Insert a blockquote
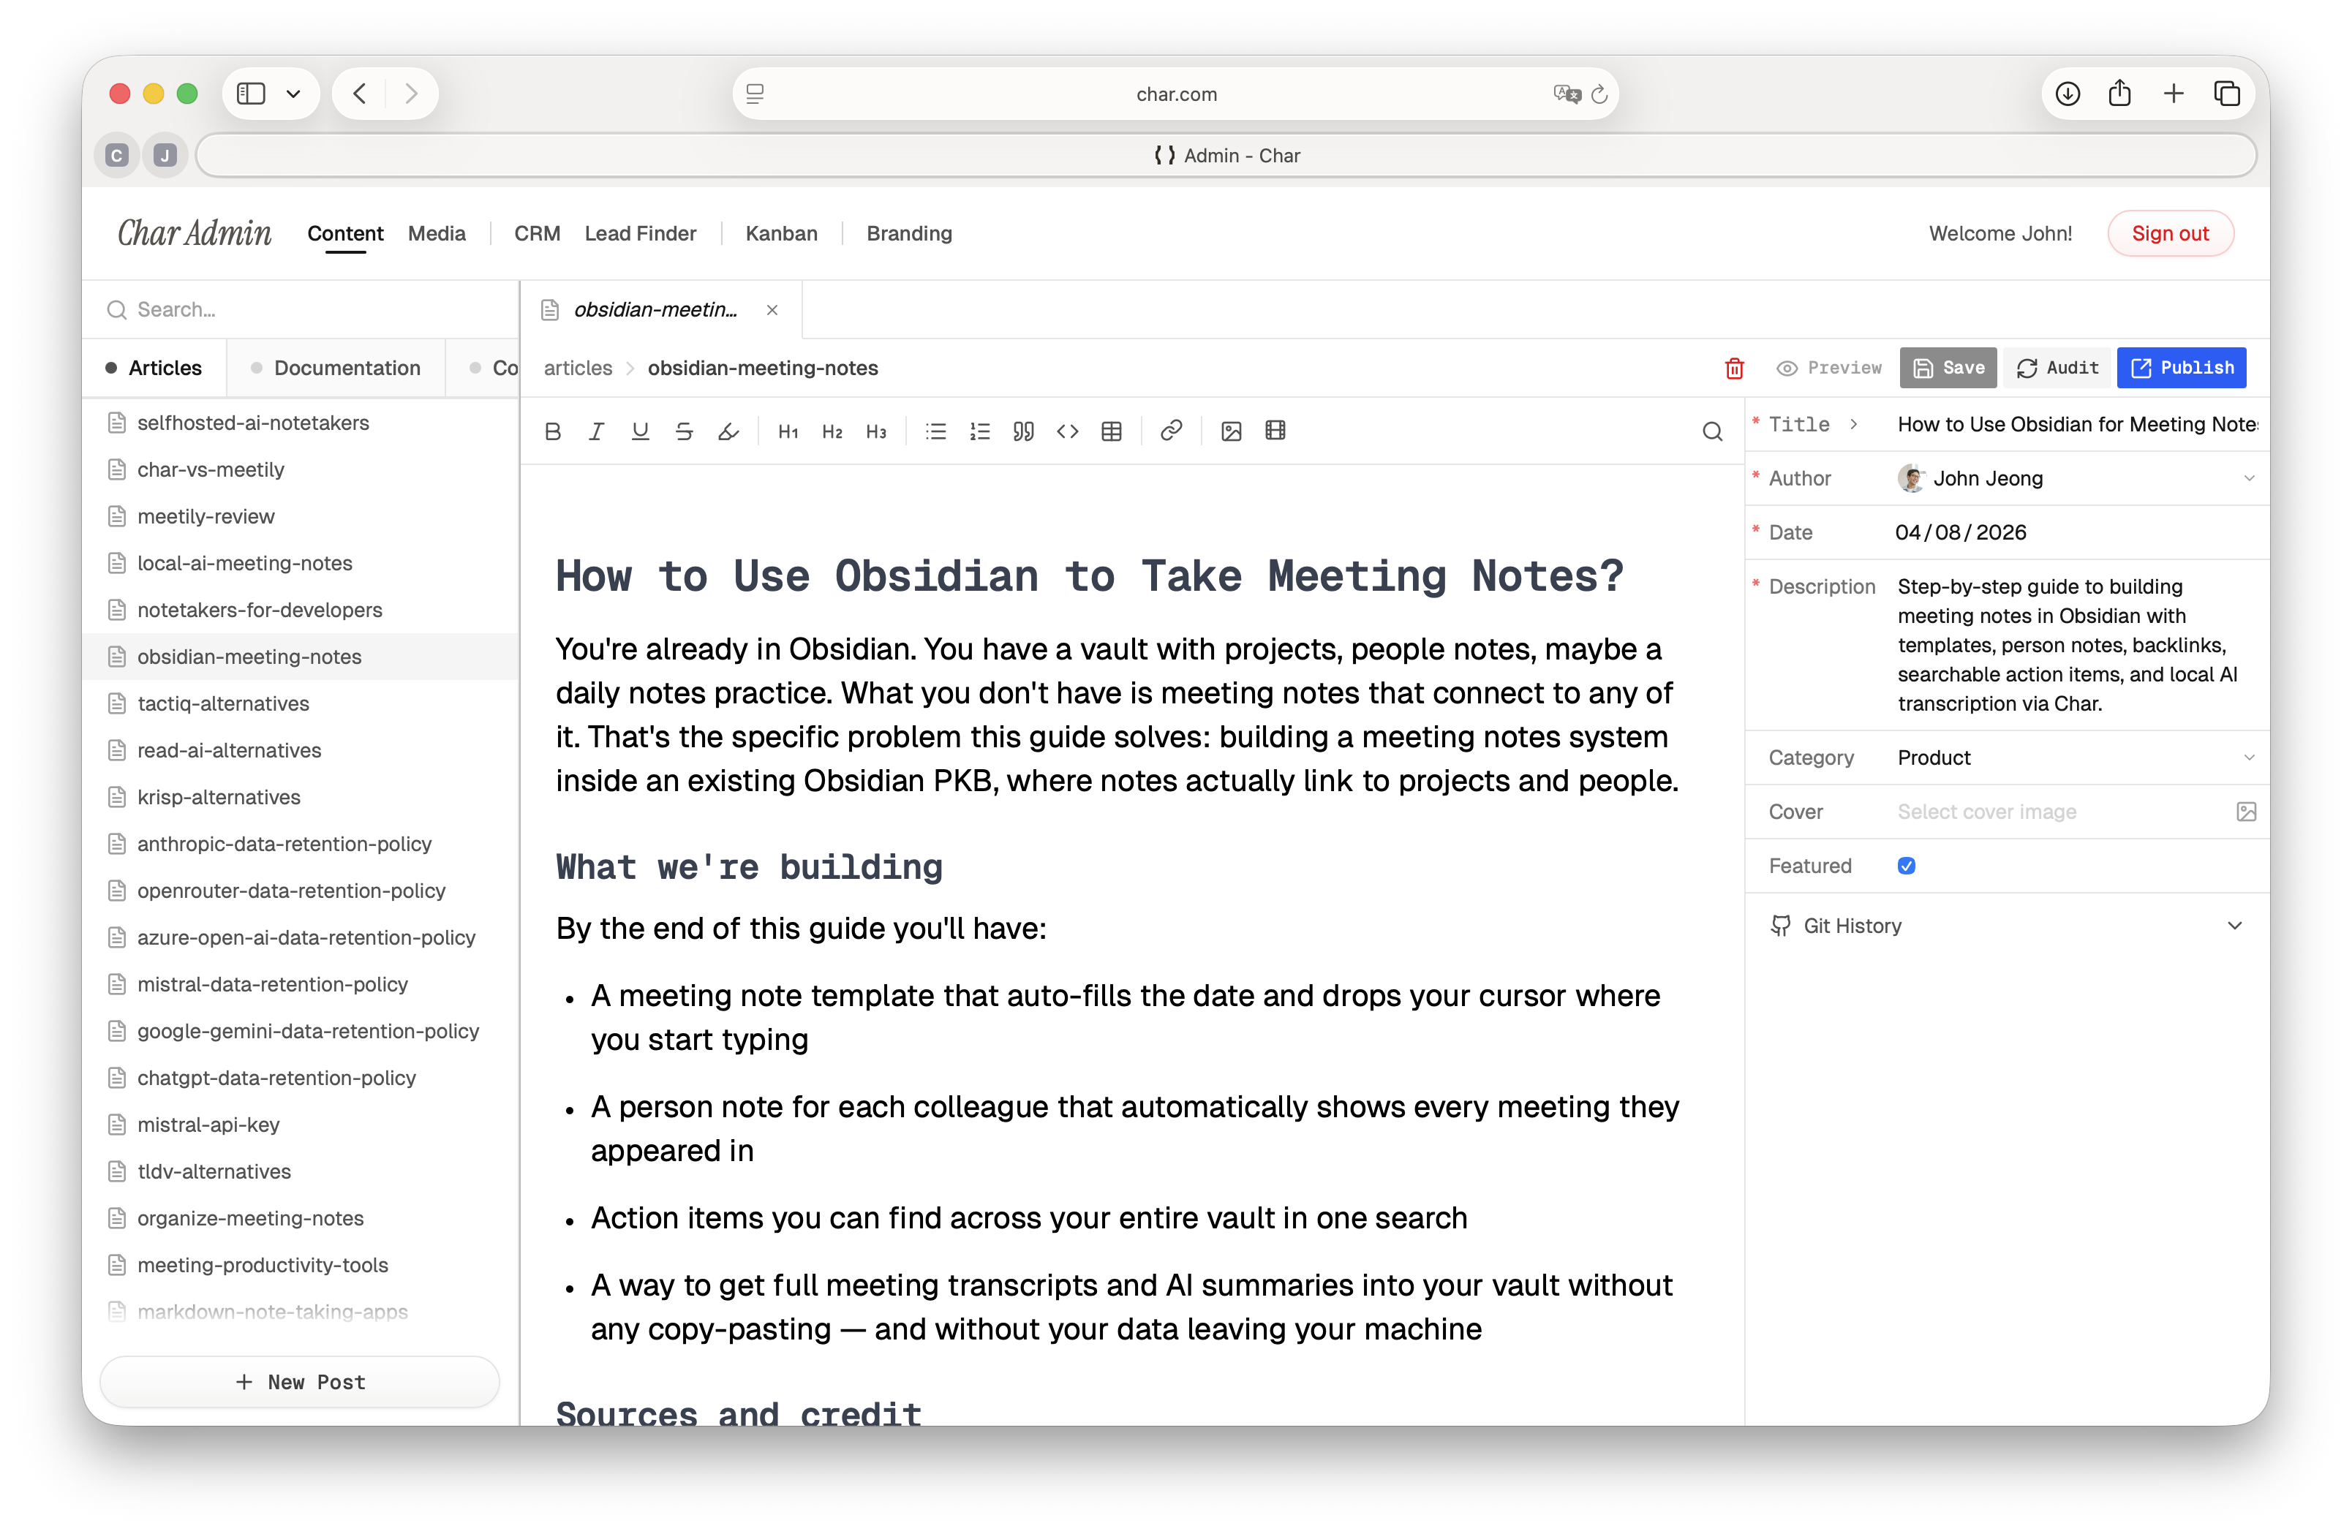Screen dimensions: 2352x1534 1024,431
